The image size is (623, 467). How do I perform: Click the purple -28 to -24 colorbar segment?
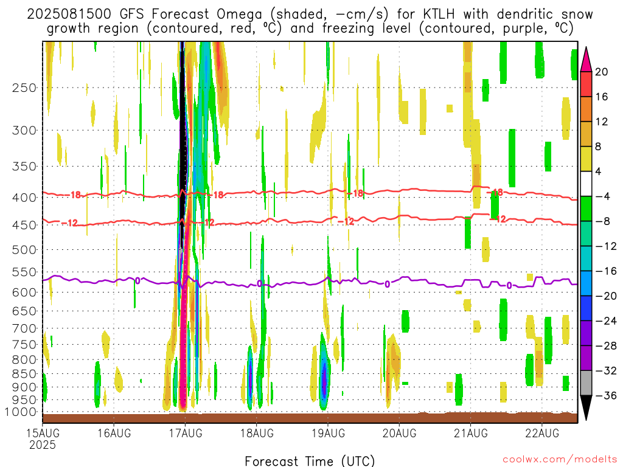pos(586,333)
